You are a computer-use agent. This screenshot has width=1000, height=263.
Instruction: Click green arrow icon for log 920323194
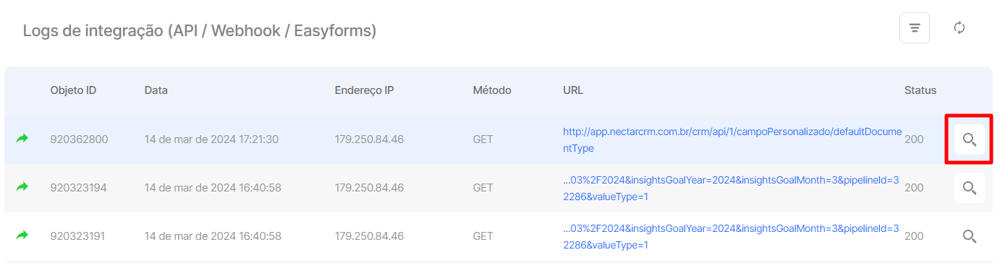(x=22, y=187)
